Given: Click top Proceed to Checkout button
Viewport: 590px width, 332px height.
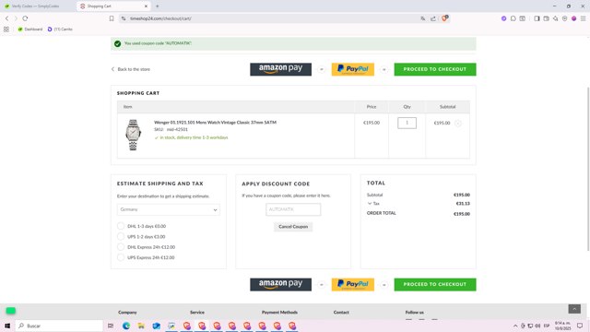Looking at the screenshot, I should (x=435, y=69).
